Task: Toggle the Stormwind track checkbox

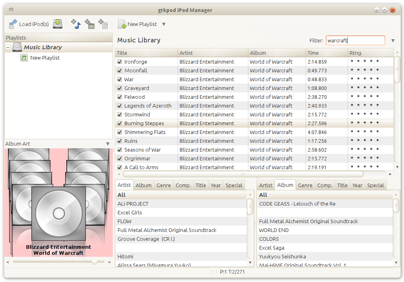Action: 120,115
